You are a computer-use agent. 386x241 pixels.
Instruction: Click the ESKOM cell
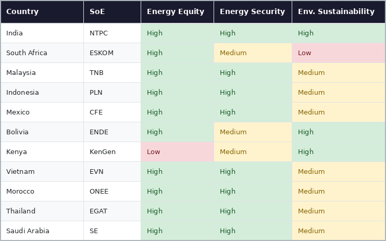(112, 53)
